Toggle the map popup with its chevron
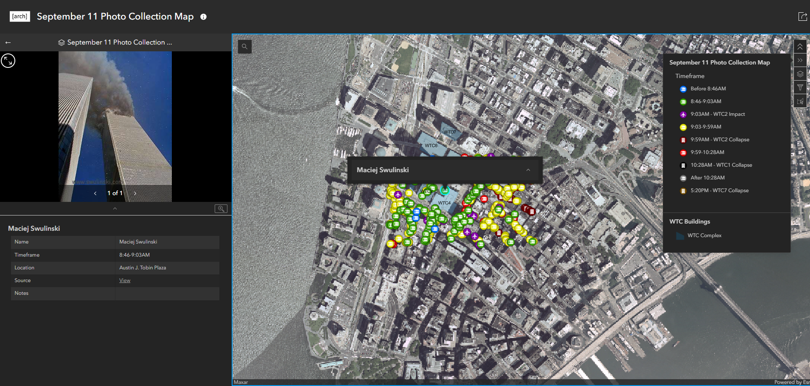This screenshot has height=386, width=810. 528,170
